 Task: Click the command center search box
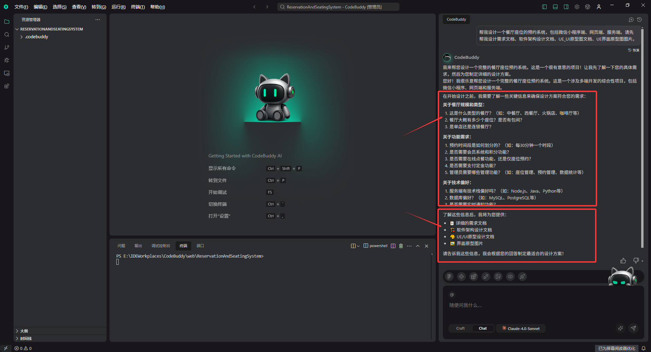point(338,7)
